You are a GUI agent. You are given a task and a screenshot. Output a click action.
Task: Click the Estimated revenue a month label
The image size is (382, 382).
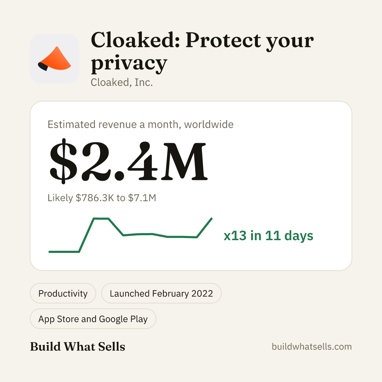140,125
